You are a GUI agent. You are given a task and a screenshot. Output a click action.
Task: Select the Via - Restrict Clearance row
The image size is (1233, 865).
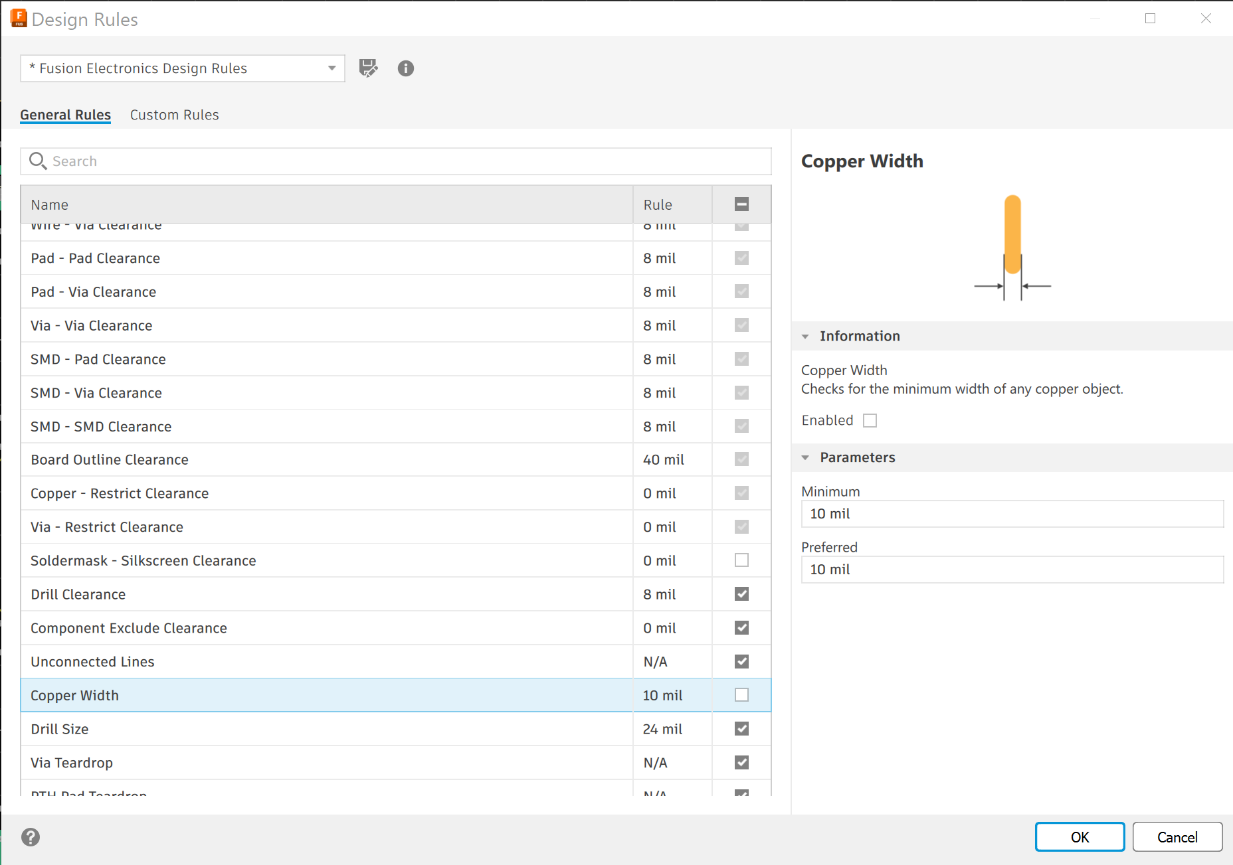click(x=396, y=527)
